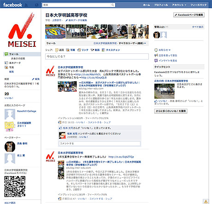Viewport: 212px width, 204px height.
Task: Open the Rosehill College favorite page link
Action: point(27,111)
